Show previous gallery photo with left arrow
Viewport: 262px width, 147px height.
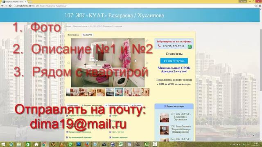pyautogui.click(x=68, y=63)
